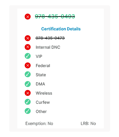This screenshot has height=137, width=119.
Task: Select the red X icon next to Federal
Action: (x=28, y=65)
